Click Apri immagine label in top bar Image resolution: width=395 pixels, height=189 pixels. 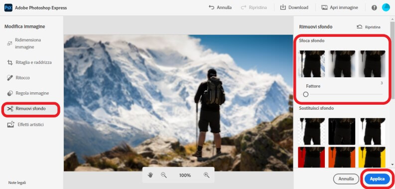click(x=344, y=7)
